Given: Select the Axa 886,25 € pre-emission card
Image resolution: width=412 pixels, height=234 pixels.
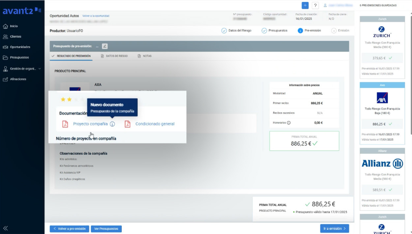Looking at the screenshot, I should (382, 113).
